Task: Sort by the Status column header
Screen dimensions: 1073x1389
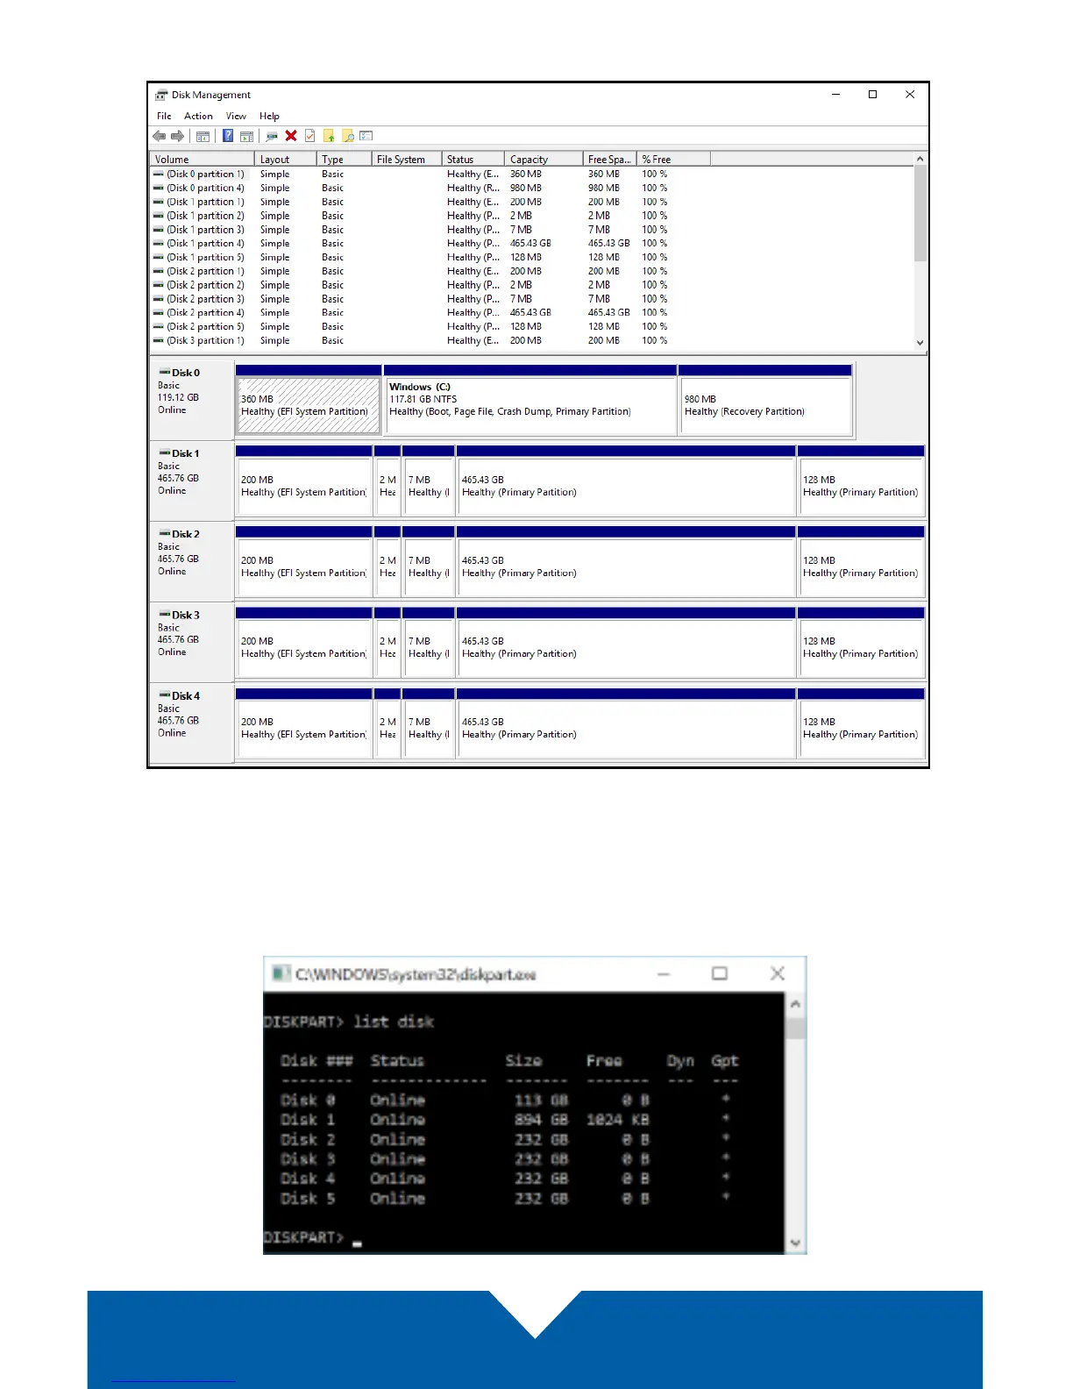Action: click(x=473, y=160)
